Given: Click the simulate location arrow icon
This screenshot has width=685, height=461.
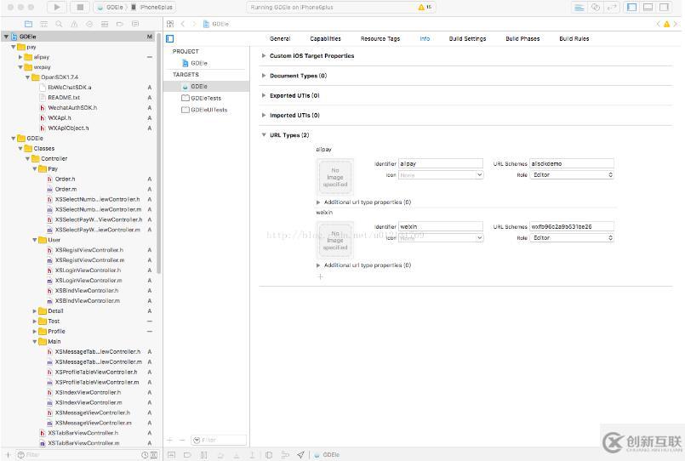Looking at the screenshot, I should pyautogui.click(x=300, y=455).
